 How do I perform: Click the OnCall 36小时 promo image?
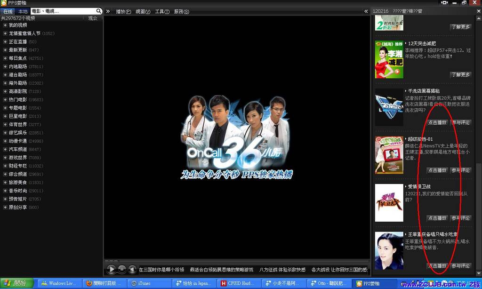tap(237, 137)
